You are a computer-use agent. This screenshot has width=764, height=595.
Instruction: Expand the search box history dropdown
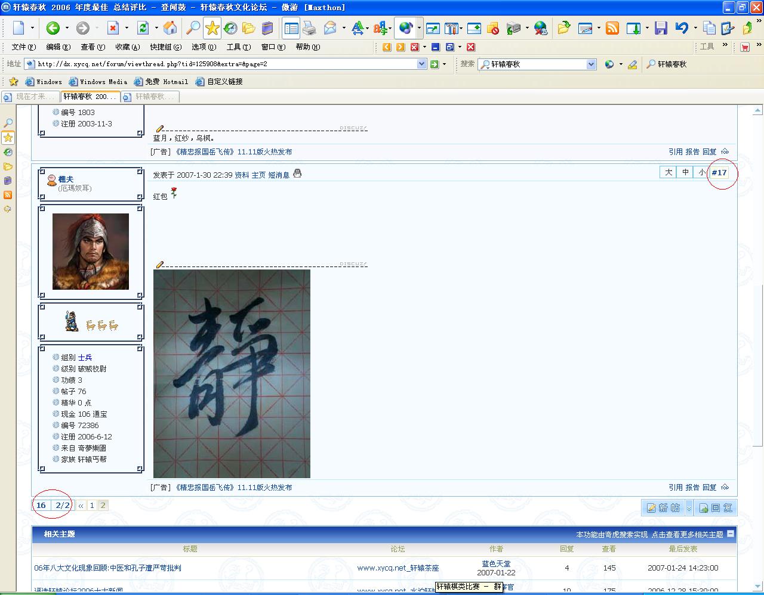pyautogui.click(x=592, y=64)
